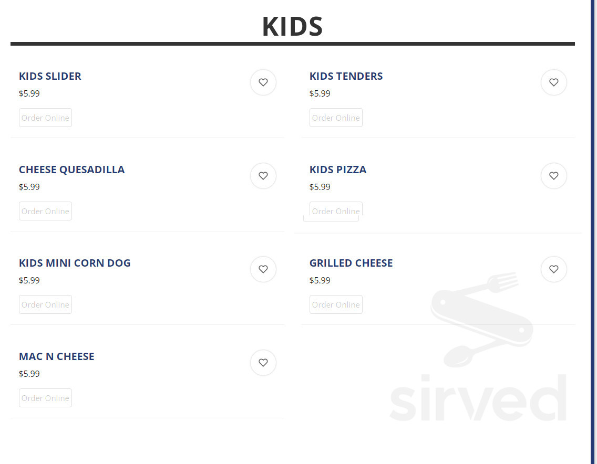Order Kids Mini Corn Dog online
This screenshot has height=464, width=597.
click(x=45, y=304)
